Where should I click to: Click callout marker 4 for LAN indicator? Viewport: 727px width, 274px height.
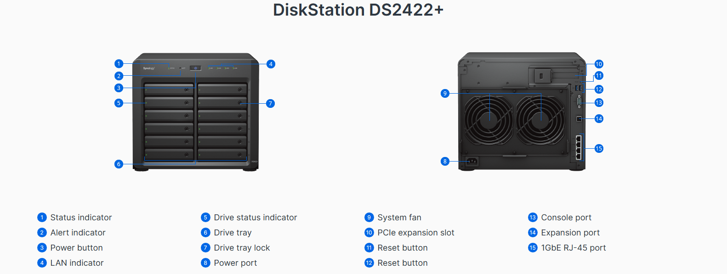271,64
